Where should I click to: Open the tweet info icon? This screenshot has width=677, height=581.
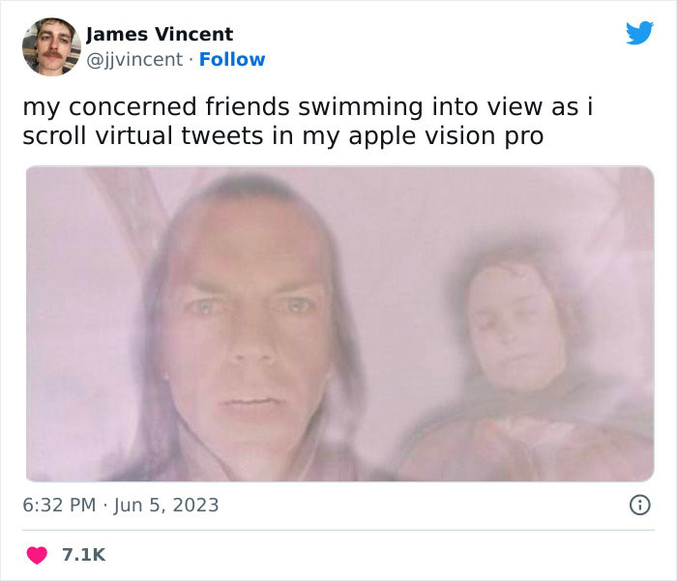point(640,505)
